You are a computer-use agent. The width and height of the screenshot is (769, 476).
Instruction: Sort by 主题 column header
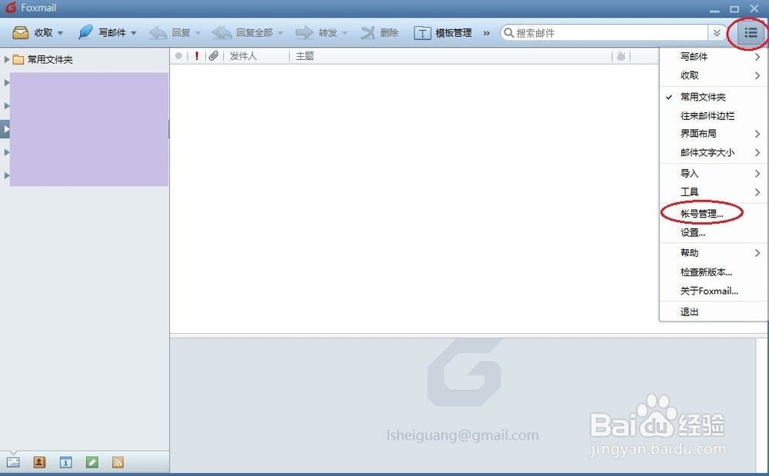(305, 56)
